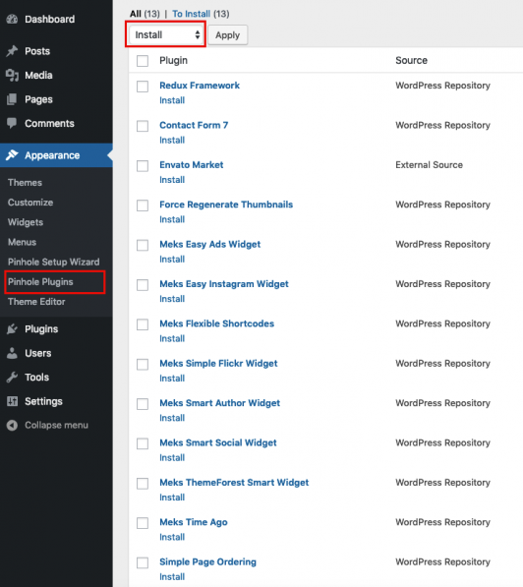This screenshot has width=523, height=587.
Task: Click the Posts pushpin icon
Action: click(12, 51)
